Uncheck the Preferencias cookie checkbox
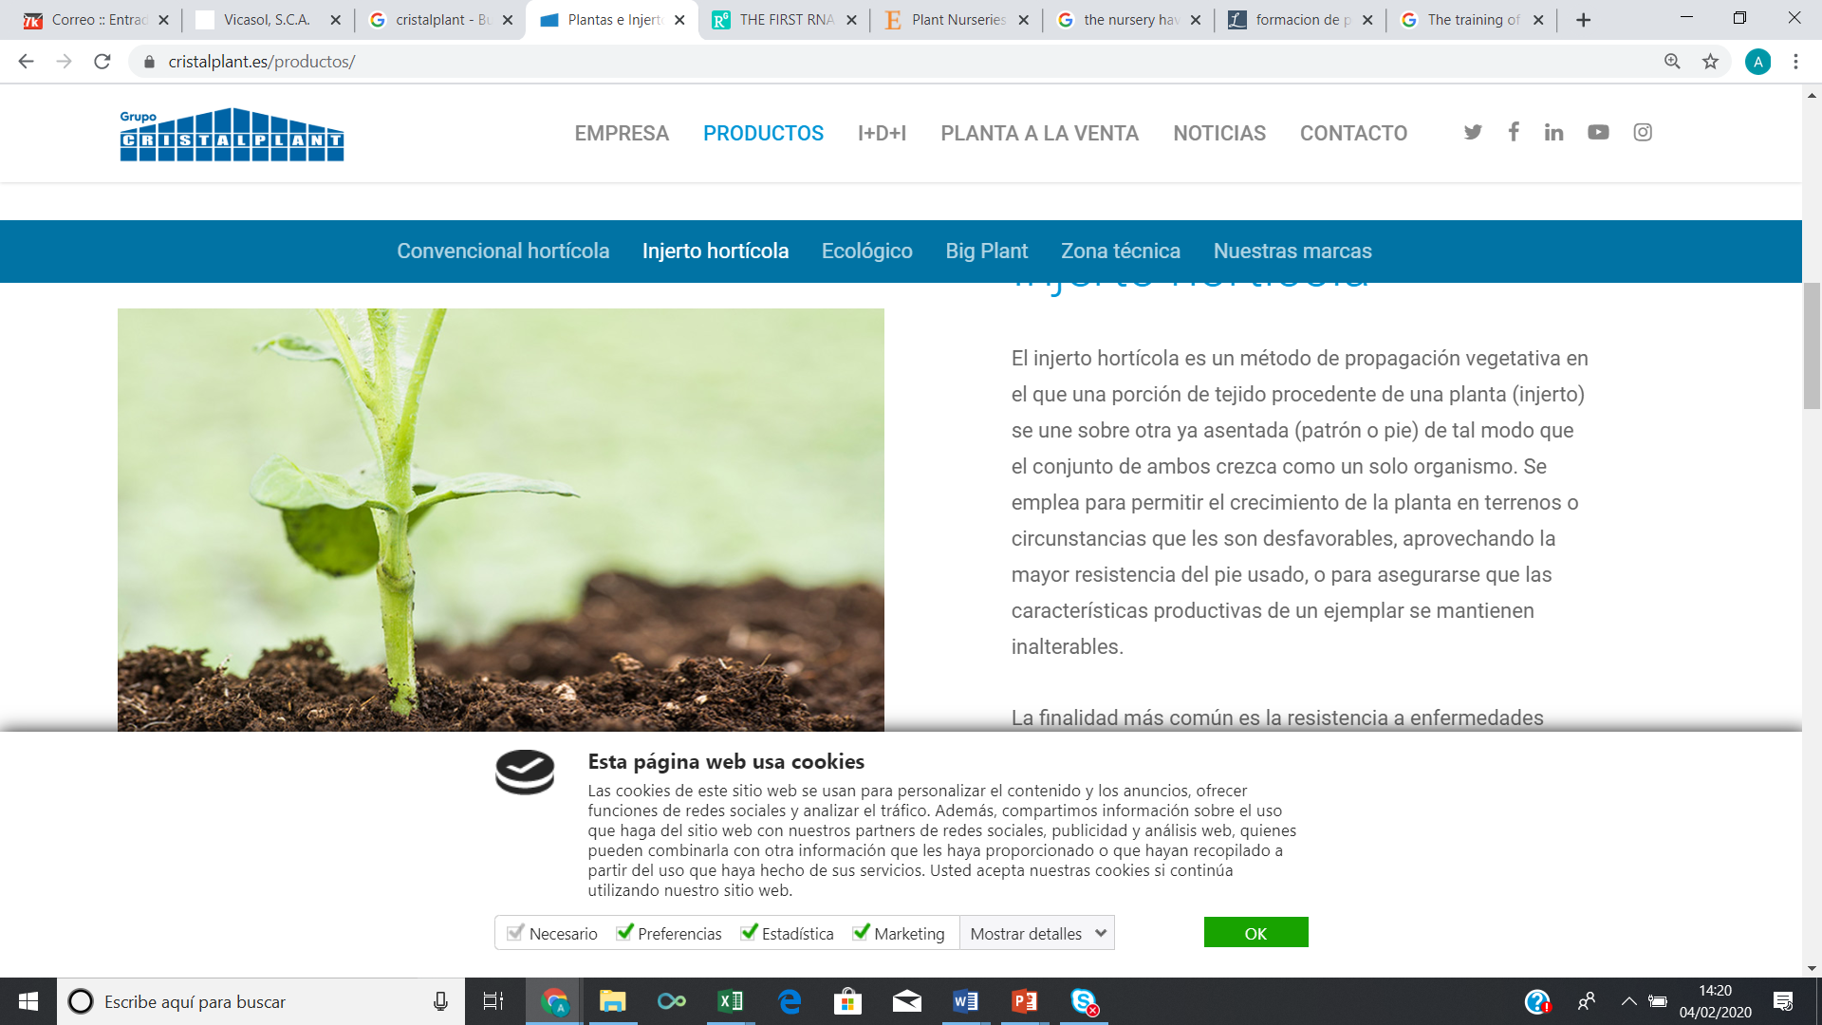Screen dimensions: 1822x1025 (x=624, y=933)
